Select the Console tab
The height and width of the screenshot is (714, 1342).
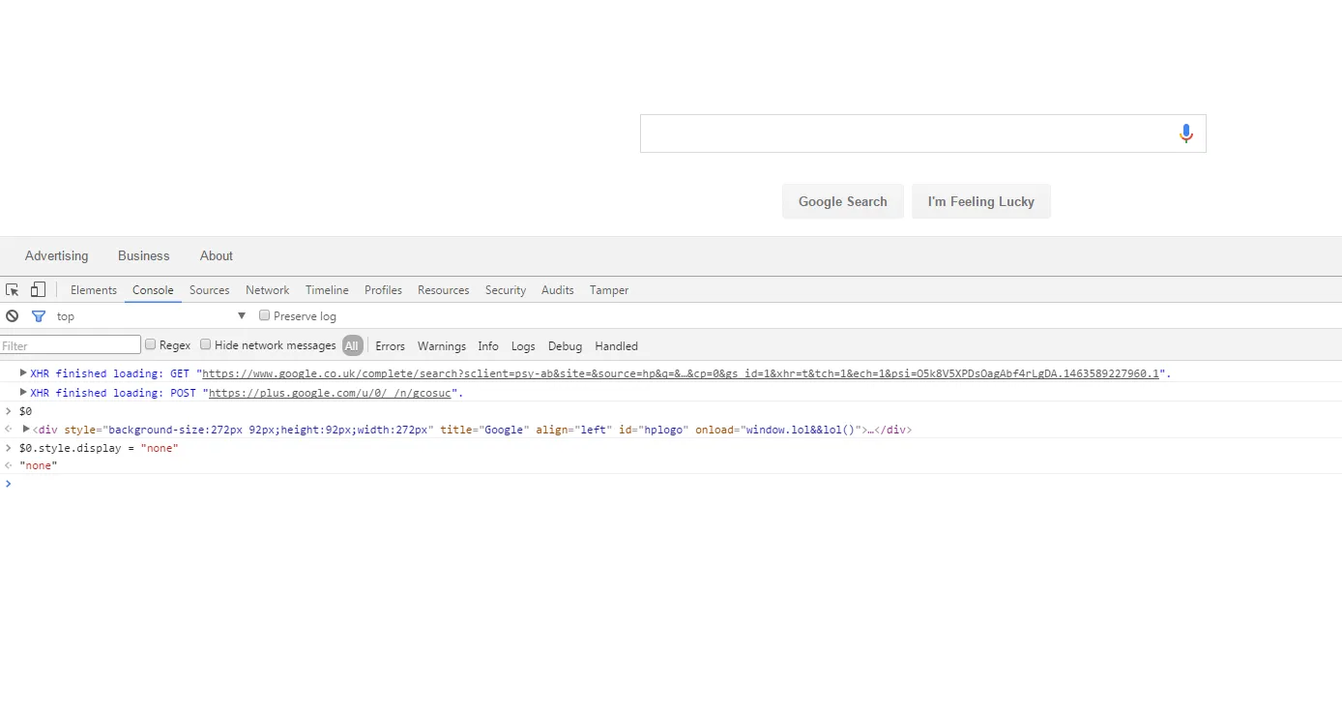(x=153, y=290)
